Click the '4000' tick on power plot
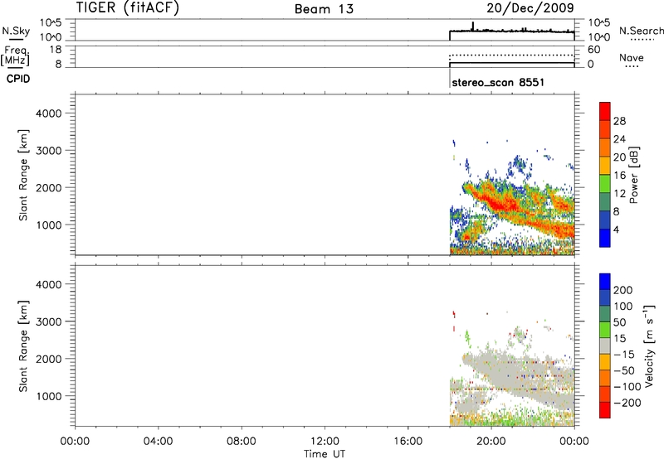This screenshot has height=459, width=664. pos(49,114)
